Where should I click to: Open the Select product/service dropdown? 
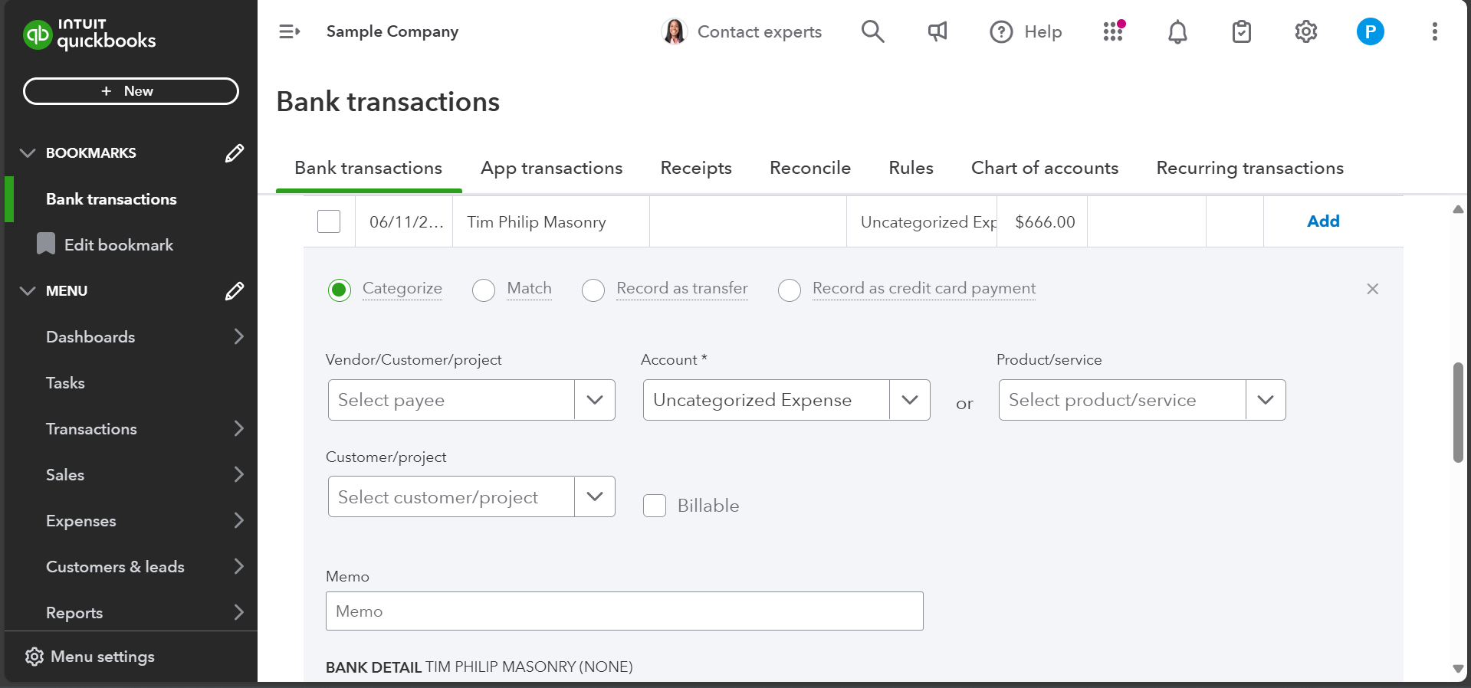(1265, 400)
